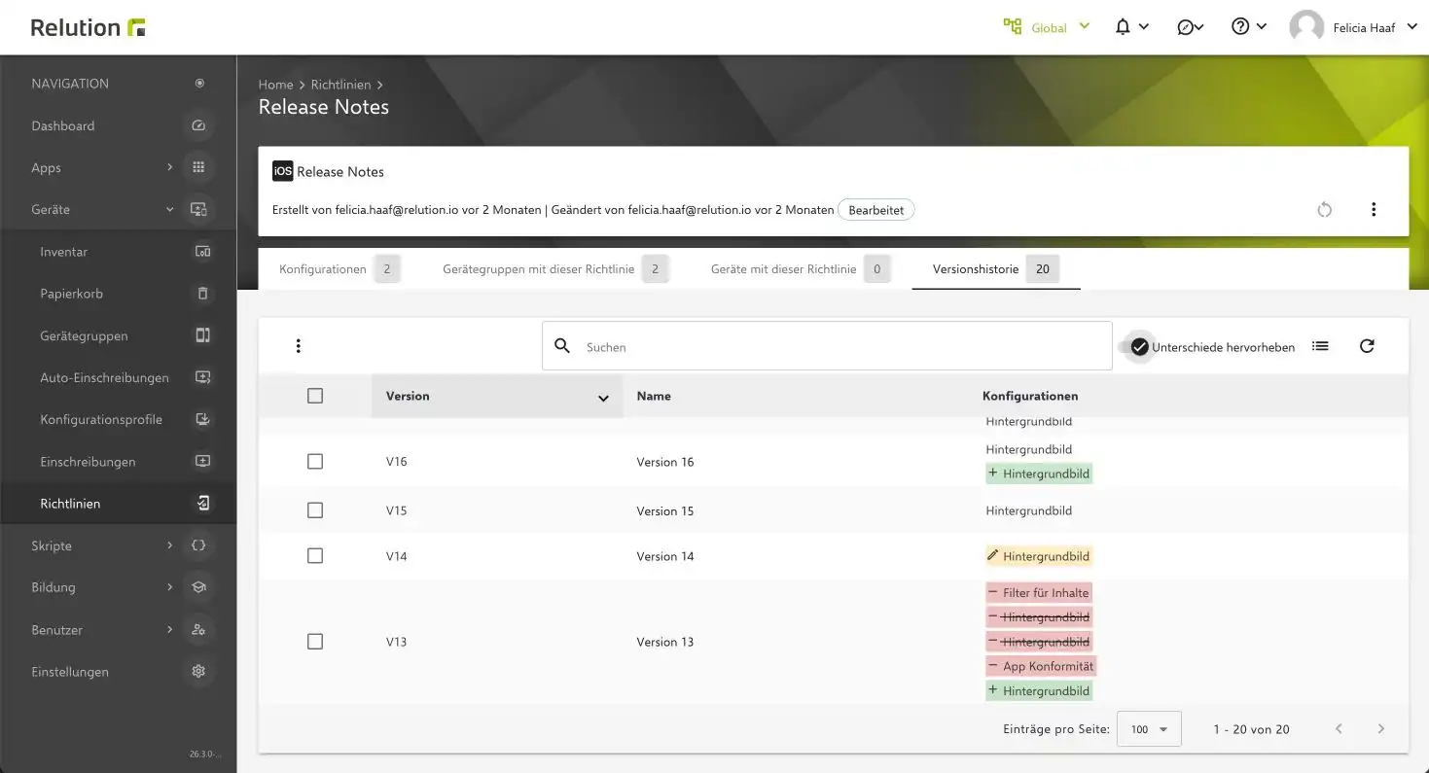This screenshot has width=1429, height=773.
Task: Sort by Version column arrow
Action: pyautogui.click(x=603, y=398)
